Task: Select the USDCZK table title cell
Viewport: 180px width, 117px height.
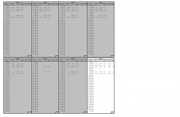Action: (x=18, y=2)
